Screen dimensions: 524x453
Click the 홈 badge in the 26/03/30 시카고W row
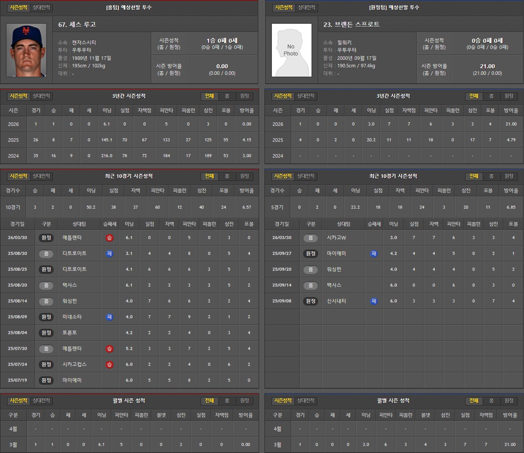pyautogui.click(x=311, y=238)
